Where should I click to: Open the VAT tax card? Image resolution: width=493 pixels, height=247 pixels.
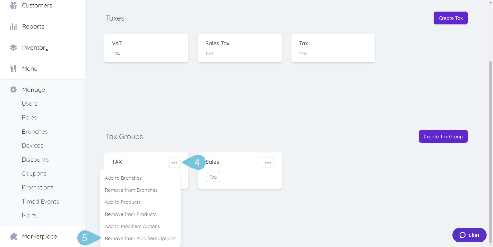pyautogui.click(x=146, y=48)
